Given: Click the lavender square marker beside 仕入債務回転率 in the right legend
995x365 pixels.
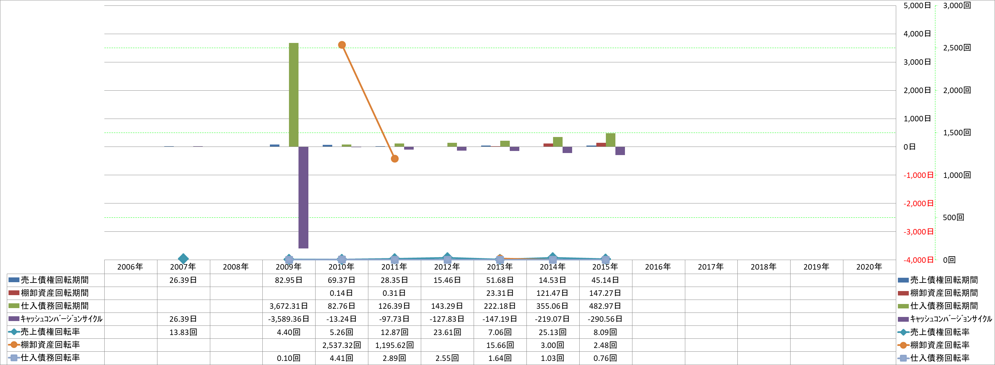Looking at the screenshot, I should [x=903, y=358].
